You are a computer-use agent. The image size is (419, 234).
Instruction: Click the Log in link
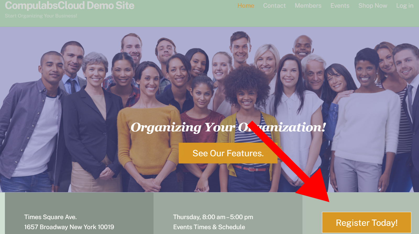point(405,5)
